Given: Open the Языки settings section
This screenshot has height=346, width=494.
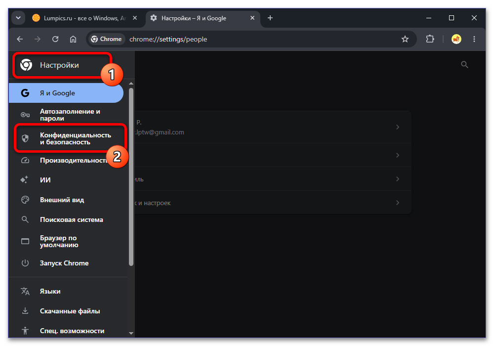Looking at the screenshot, I should point(66,291).
